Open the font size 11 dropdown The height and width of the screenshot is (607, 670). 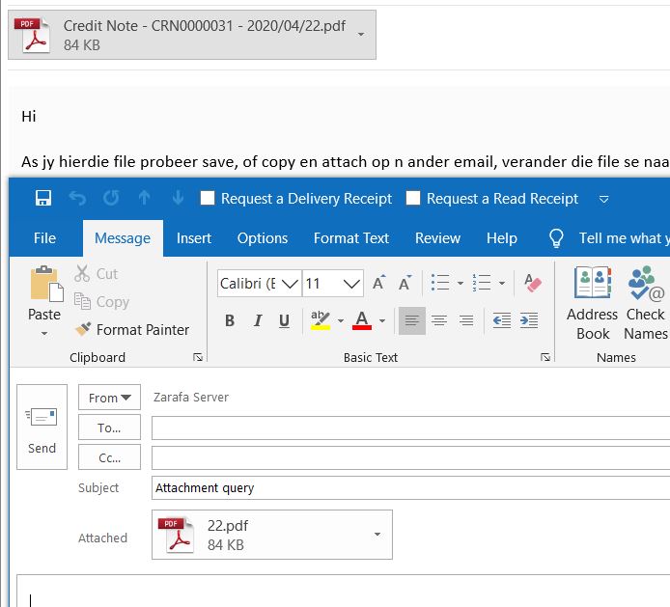[351, 284]
